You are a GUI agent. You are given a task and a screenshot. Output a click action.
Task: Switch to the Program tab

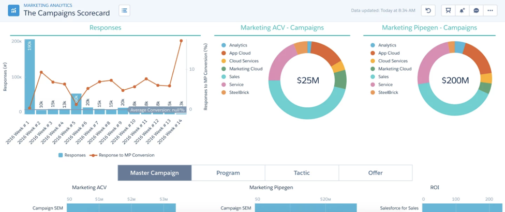(x=228, y=173)
